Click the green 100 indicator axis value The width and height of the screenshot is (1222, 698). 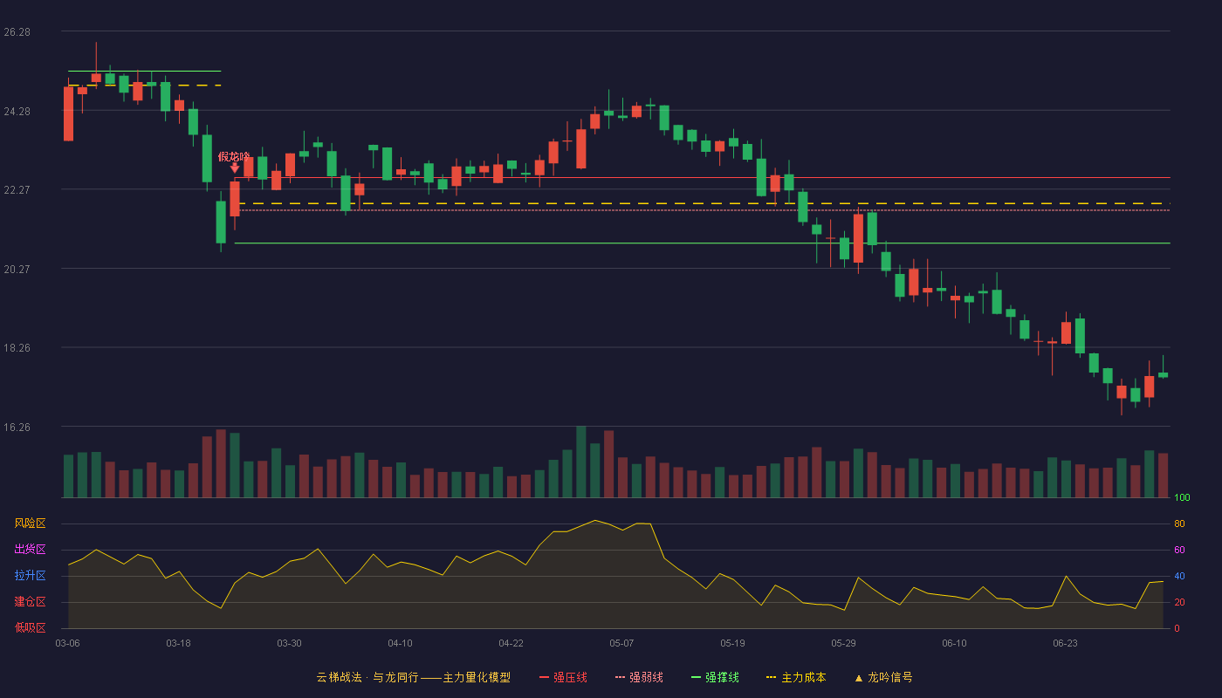click(x=1182, y=498)
